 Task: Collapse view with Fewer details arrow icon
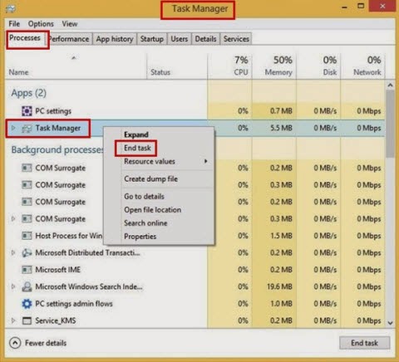pyautogui.click(x=15, y=343)
